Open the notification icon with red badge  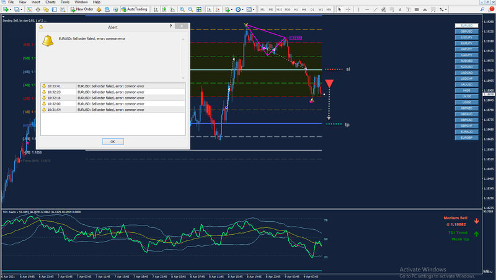[491, 9]
